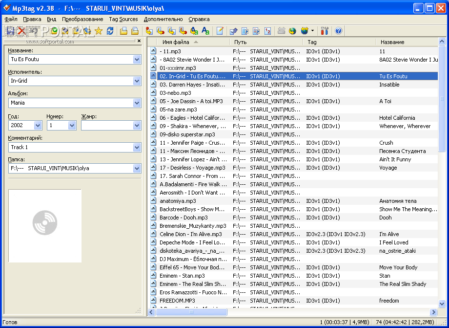Viewport: 449px width, 328px height.
Task: Click the Tag - Filename convert icon
Action: tap(149, 31)
